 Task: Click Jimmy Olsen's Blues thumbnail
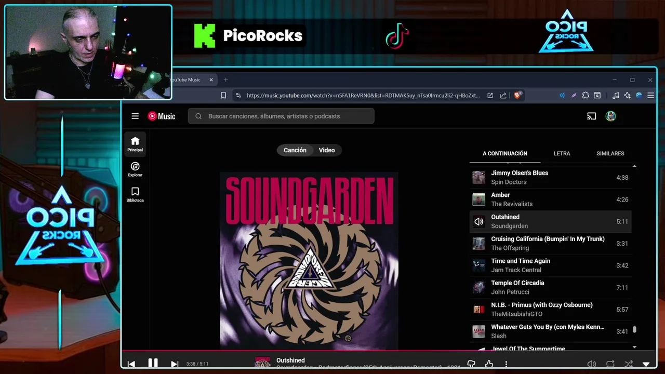click(478, 178)
